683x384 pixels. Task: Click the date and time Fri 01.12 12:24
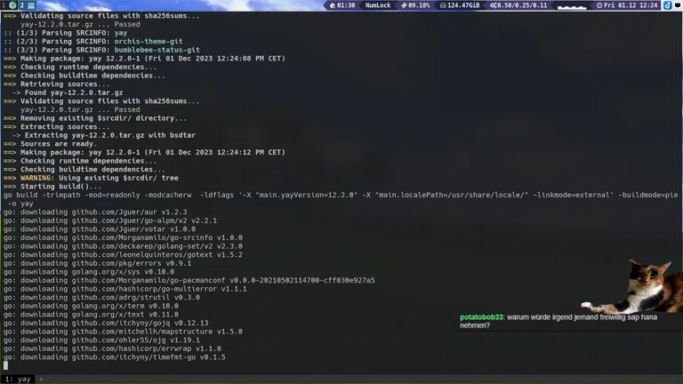point(627,5)
